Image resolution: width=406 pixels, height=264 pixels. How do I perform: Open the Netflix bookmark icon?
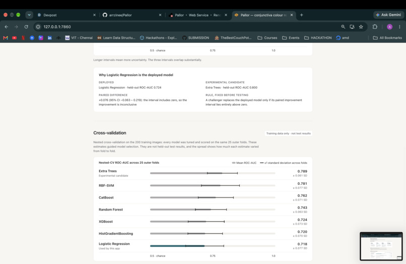23,38
